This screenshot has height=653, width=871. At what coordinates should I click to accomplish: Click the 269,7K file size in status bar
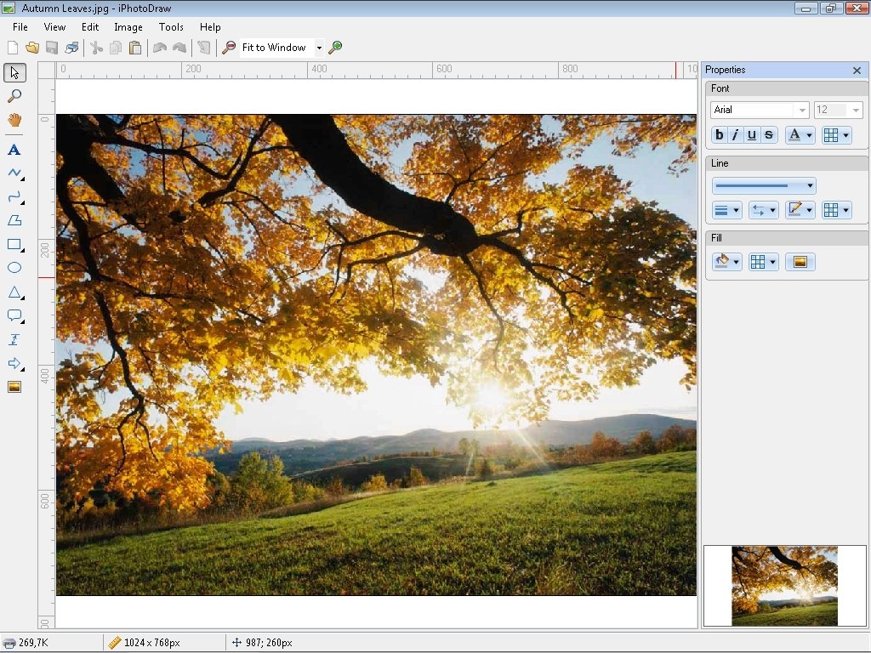pyautogui.click(x=33, y=643)
